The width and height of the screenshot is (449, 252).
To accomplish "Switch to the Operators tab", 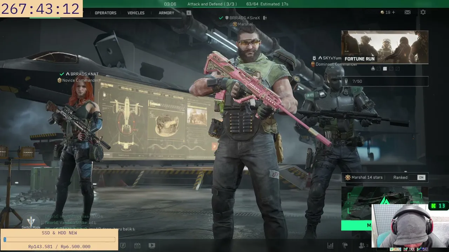I will (106, 13).
